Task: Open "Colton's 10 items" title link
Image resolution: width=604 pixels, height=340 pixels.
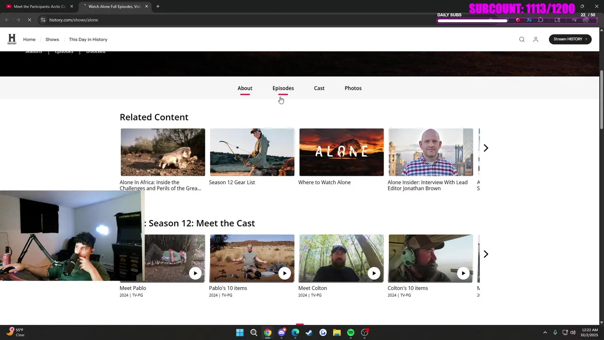Action: pos(408,288)
